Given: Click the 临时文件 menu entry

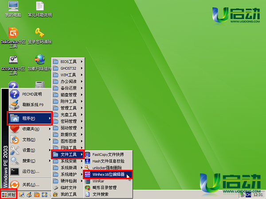Looking at the screenshot, I should (x=68, y=188).
